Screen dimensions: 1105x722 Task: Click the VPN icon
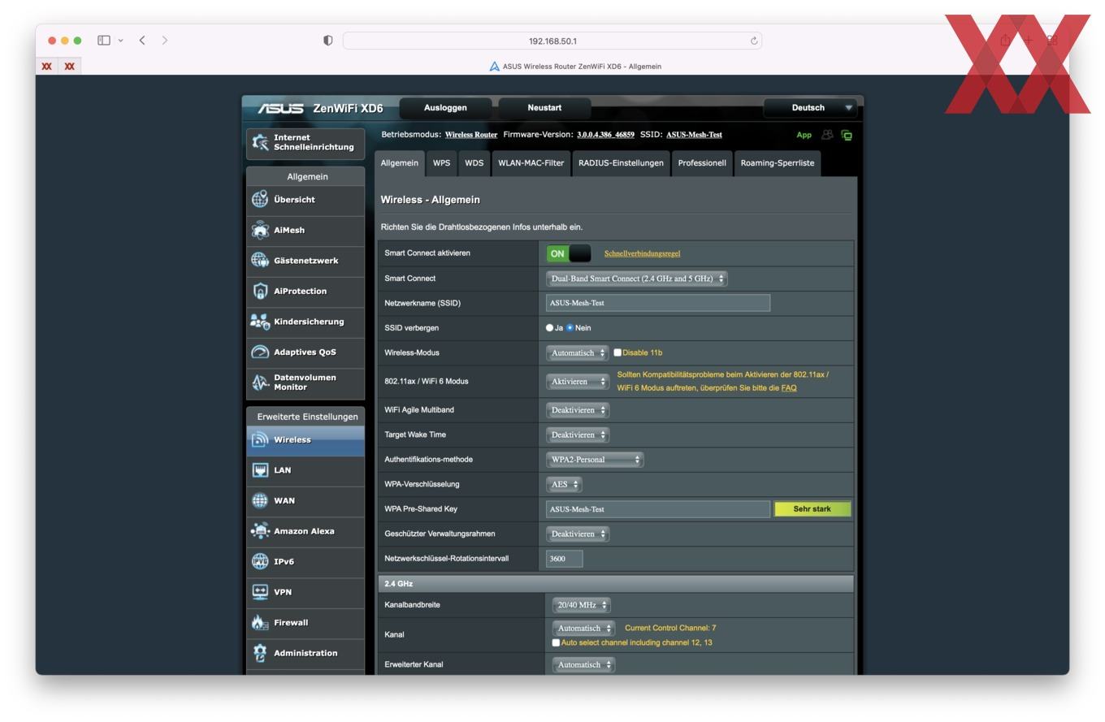pyautogui.click(x=260, y=591)
